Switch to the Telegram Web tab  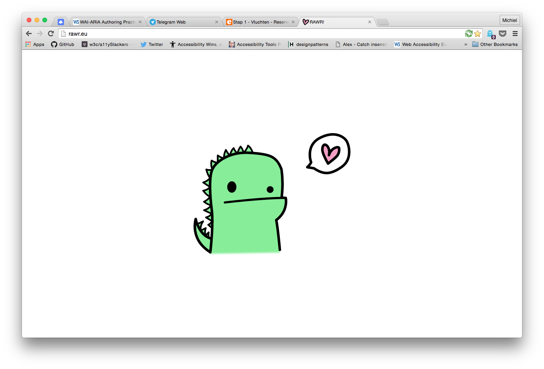click(183, 22)
